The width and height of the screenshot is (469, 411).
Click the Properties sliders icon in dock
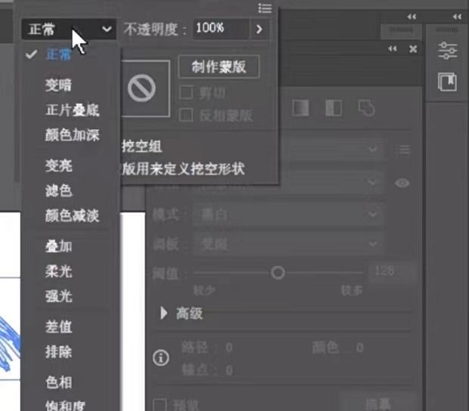pos(448,51)
